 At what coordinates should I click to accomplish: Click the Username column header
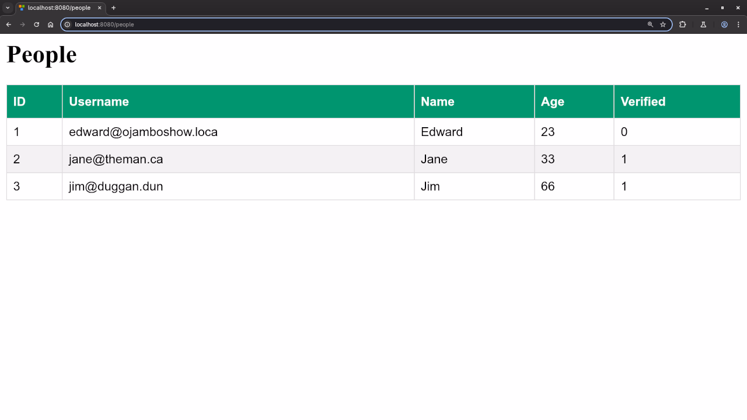[238, 101]
